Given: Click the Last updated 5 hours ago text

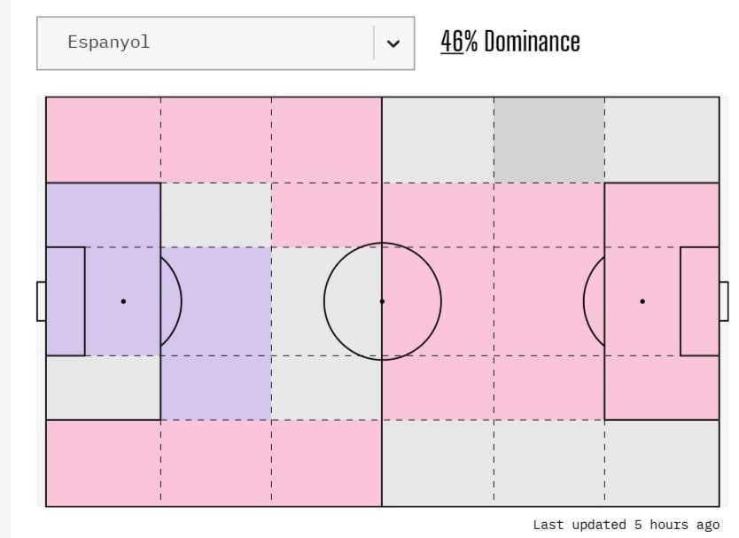Looking at the screenshot, I should point(626,525).
